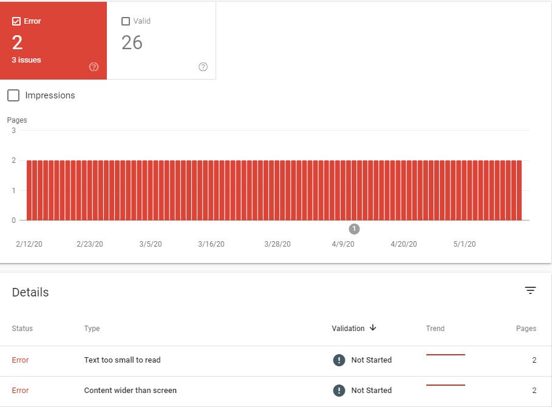Click warning icon for Content wider row
The width and height of the screenshot is (552, 407).
[339, 390]
